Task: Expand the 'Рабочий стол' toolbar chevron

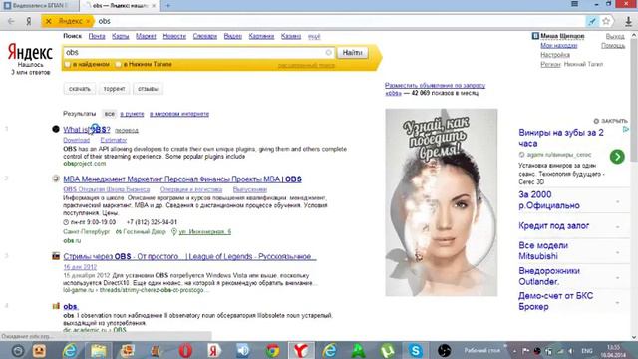Action: [x=505, y=347]
